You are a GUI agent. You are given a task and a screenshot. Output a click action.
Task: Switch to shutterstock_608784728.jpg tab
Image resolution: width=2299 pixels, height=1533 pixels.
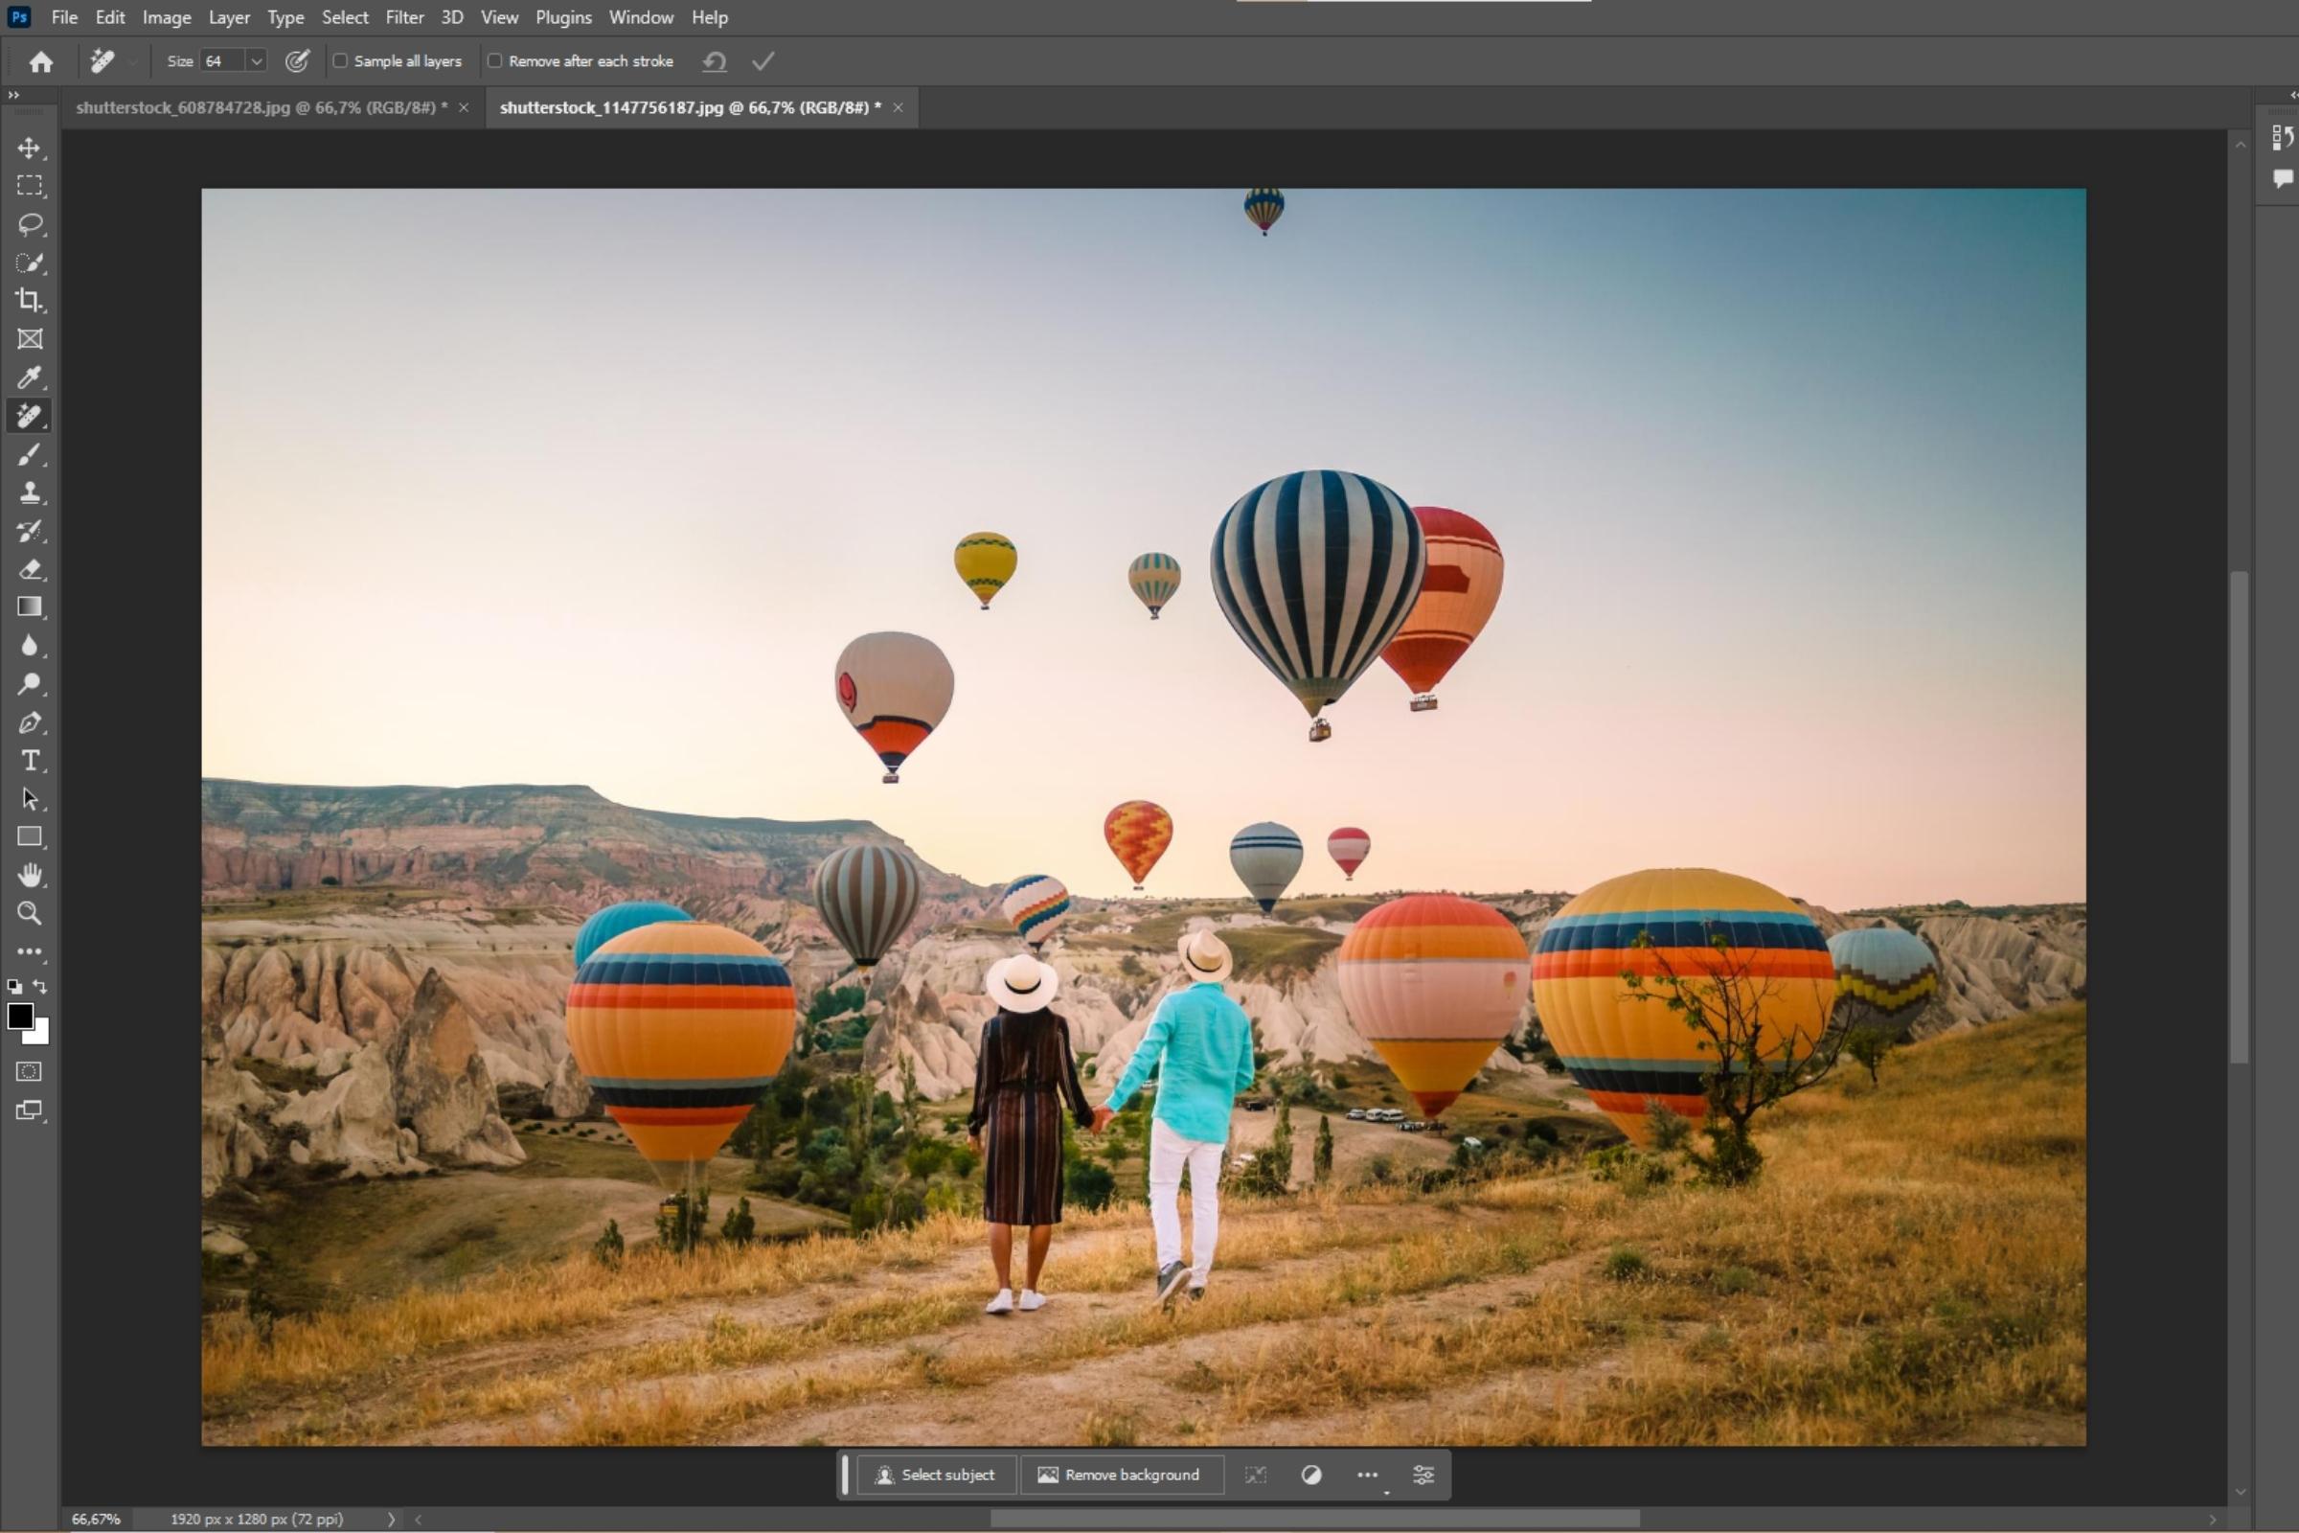pos(261,107)
